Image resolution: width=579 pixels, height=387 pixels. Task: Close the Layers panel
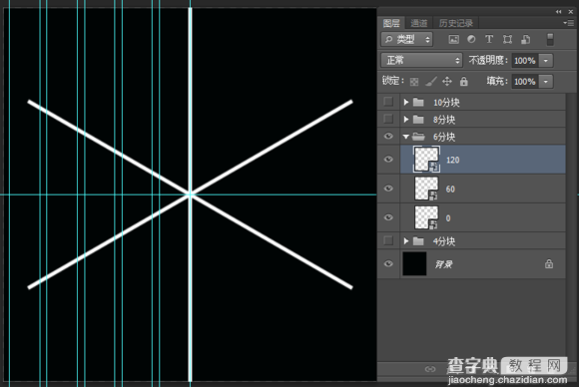(570, 12)
